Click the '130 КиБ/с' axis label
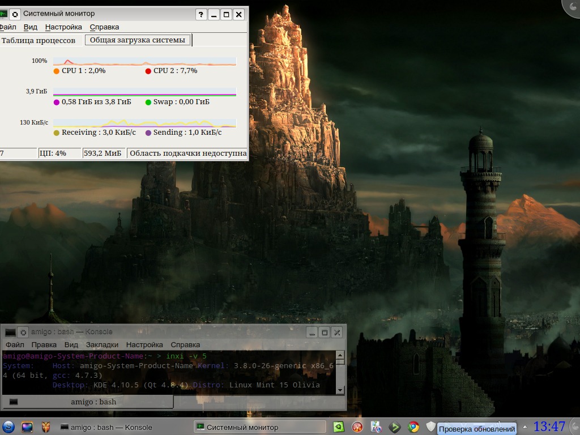Viewport: 580px width, 435px height. click(34, 122)
